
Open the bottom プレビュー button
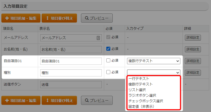[97, 100]
